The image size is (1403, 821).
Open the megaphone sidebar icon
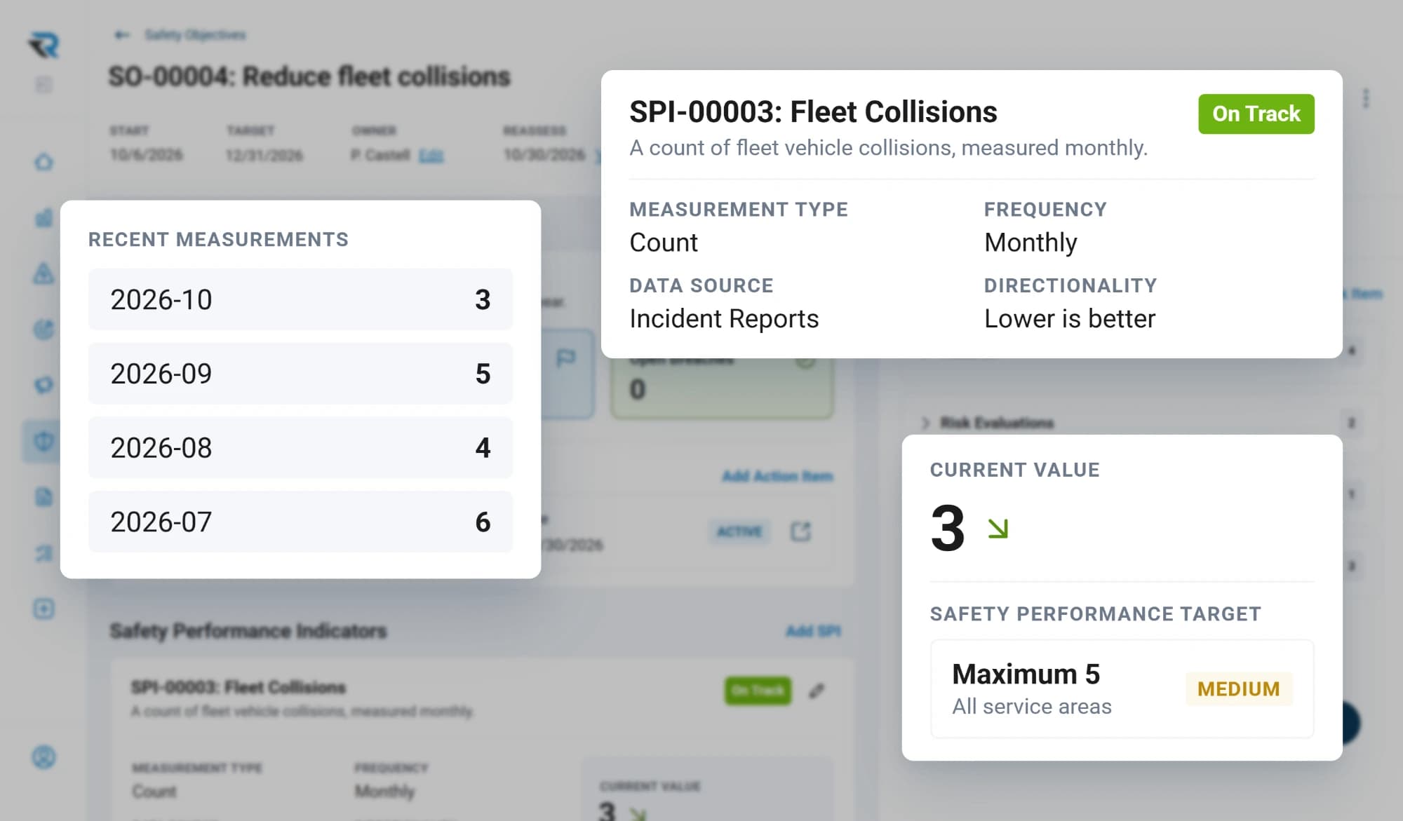tap(43, 385)
